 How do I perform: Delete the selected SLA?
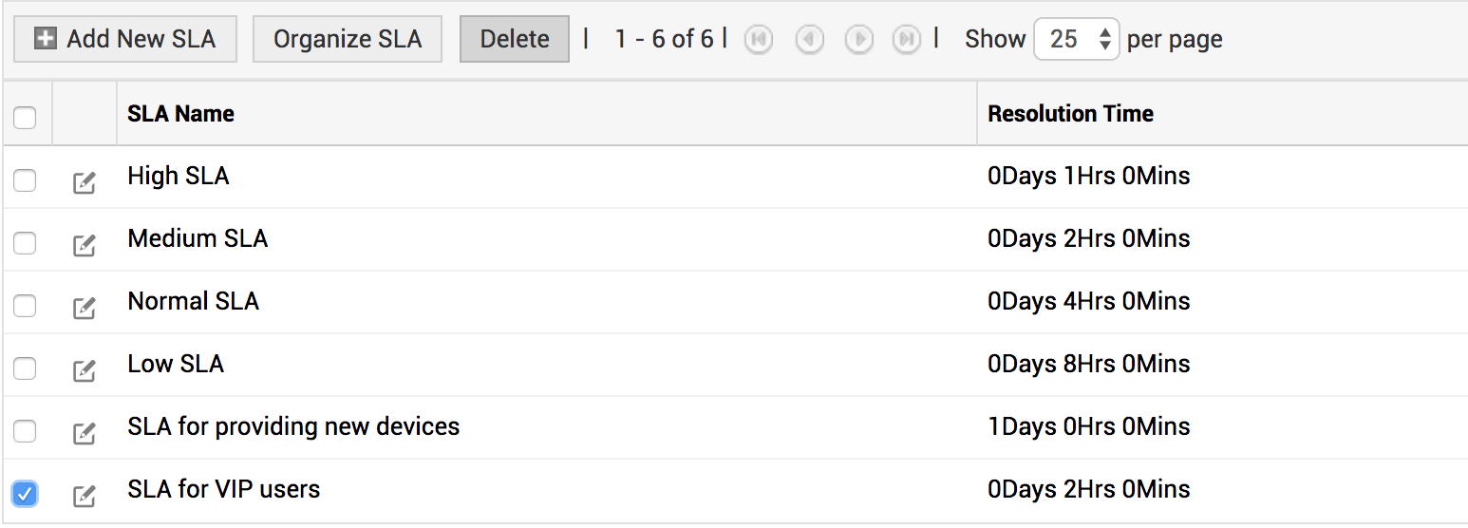(515, 39)
